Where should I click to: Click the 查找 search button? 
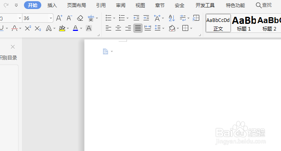coord(264,5)
